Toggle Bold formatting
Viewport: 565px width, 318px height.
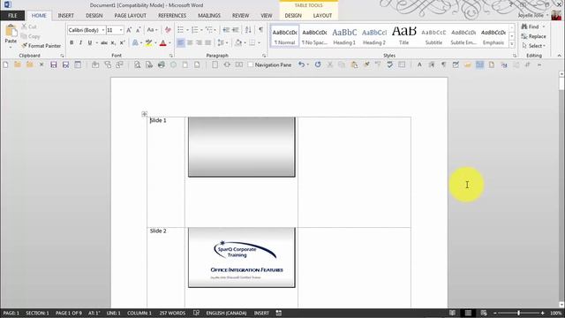(72, 43)
